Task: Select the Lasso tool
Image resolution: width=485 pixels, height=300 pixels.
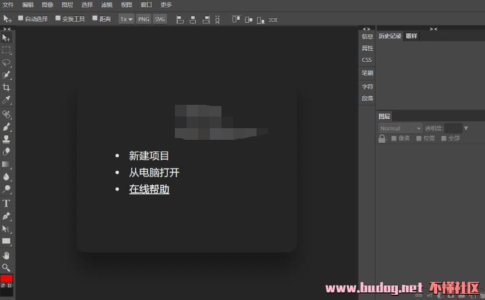Action: (6, 62)
